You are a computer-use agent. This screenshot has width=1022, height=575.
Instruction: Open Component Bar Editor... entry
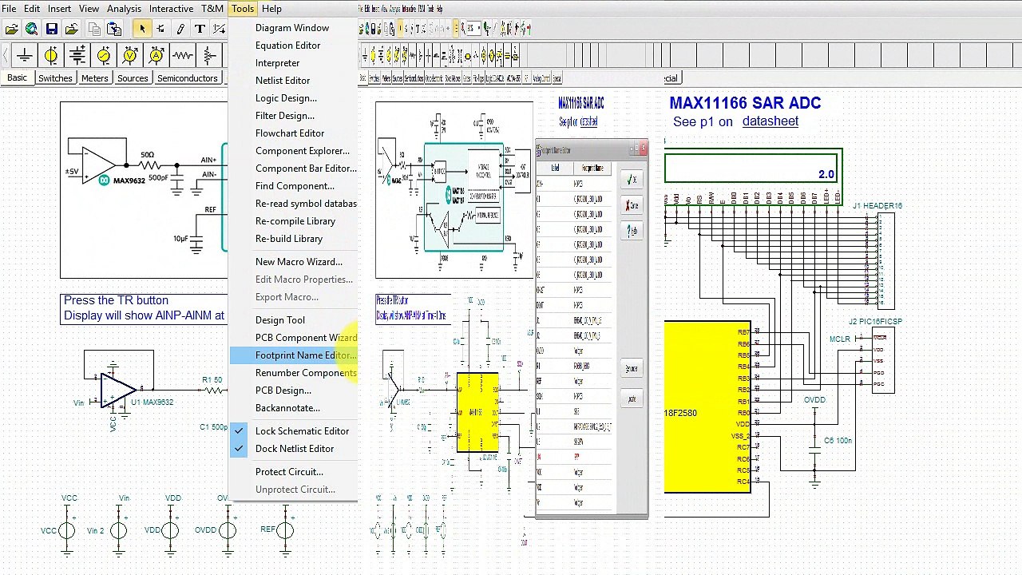292,169
